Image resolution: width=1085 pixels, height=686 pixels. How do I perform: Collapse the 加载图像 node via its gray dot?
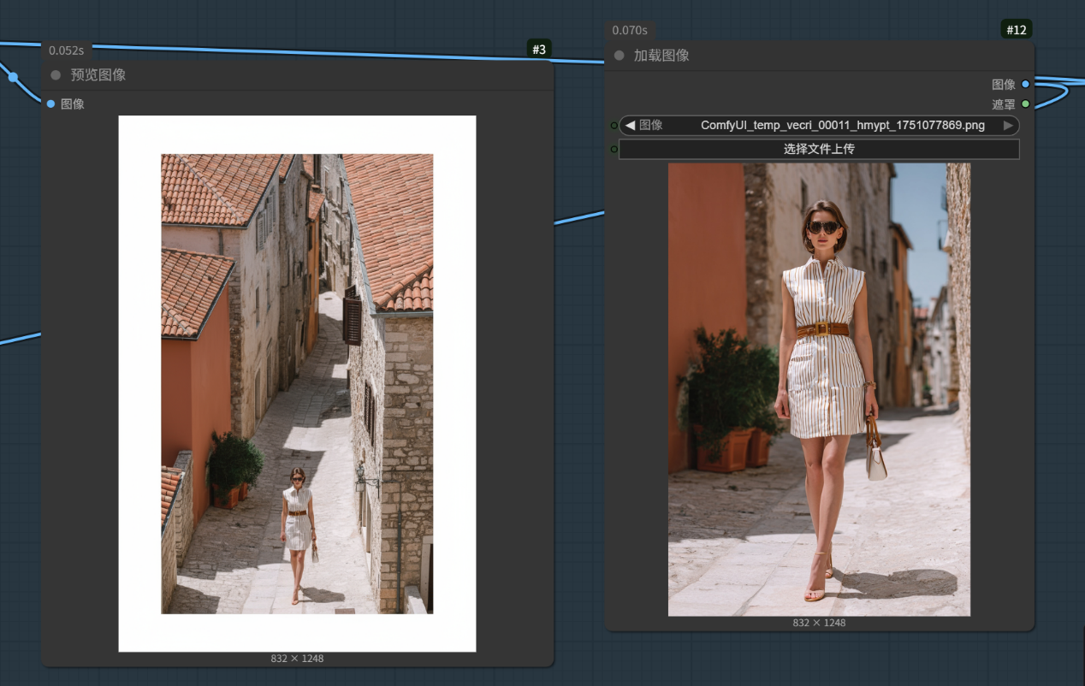point(620,56)
